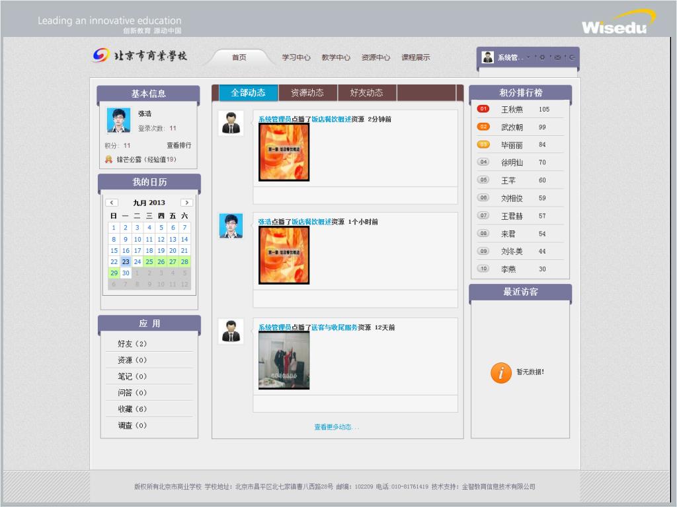Image resolution: width=677 pixels, height=507 pixels.
Task: Click the logout icon in user bar
Action: click(572, 57)
